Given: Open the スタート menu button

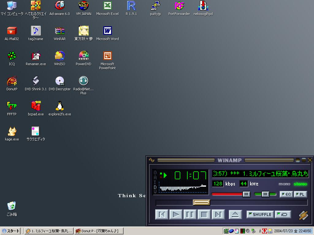Looking at the screenshot, I should (10, 231).
